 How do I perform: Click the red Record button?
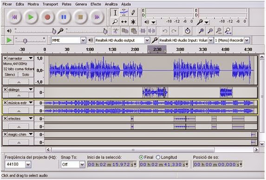(x=47, y=17)
